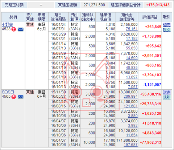Click the 売建玉総額 label
This screenshot has height=150, width=174.
[14, 5]
